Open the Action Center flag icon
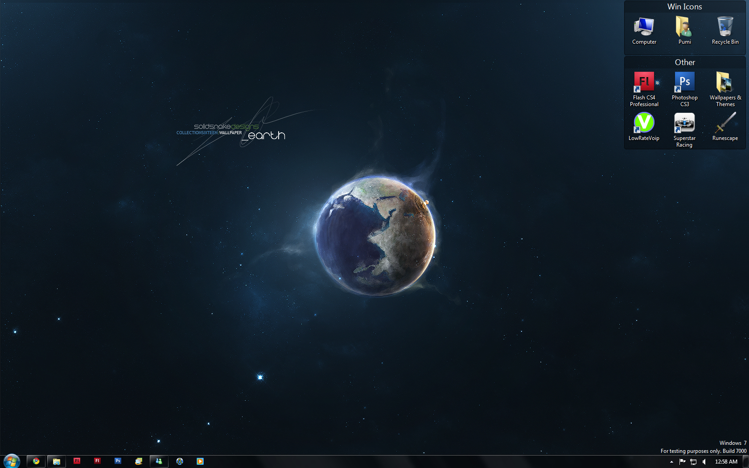Viewport: 749px width, 468px height. coord(682,462)
